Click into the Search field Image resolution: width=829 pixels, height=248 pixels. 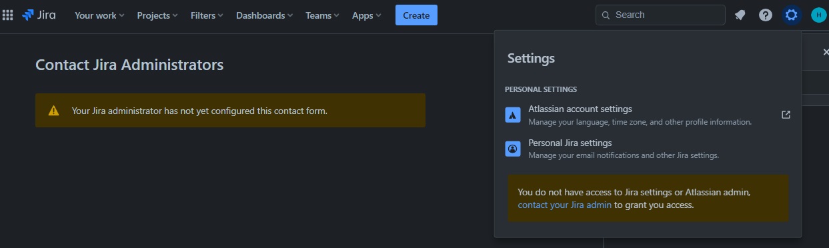tap(660, 15)
